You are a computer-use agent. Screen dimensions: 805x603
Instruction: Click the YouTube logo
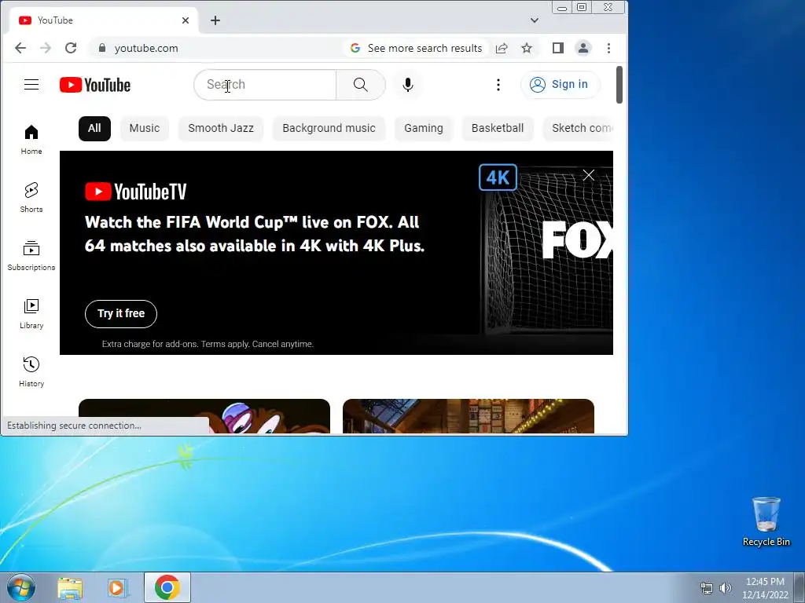coord(95,85)
